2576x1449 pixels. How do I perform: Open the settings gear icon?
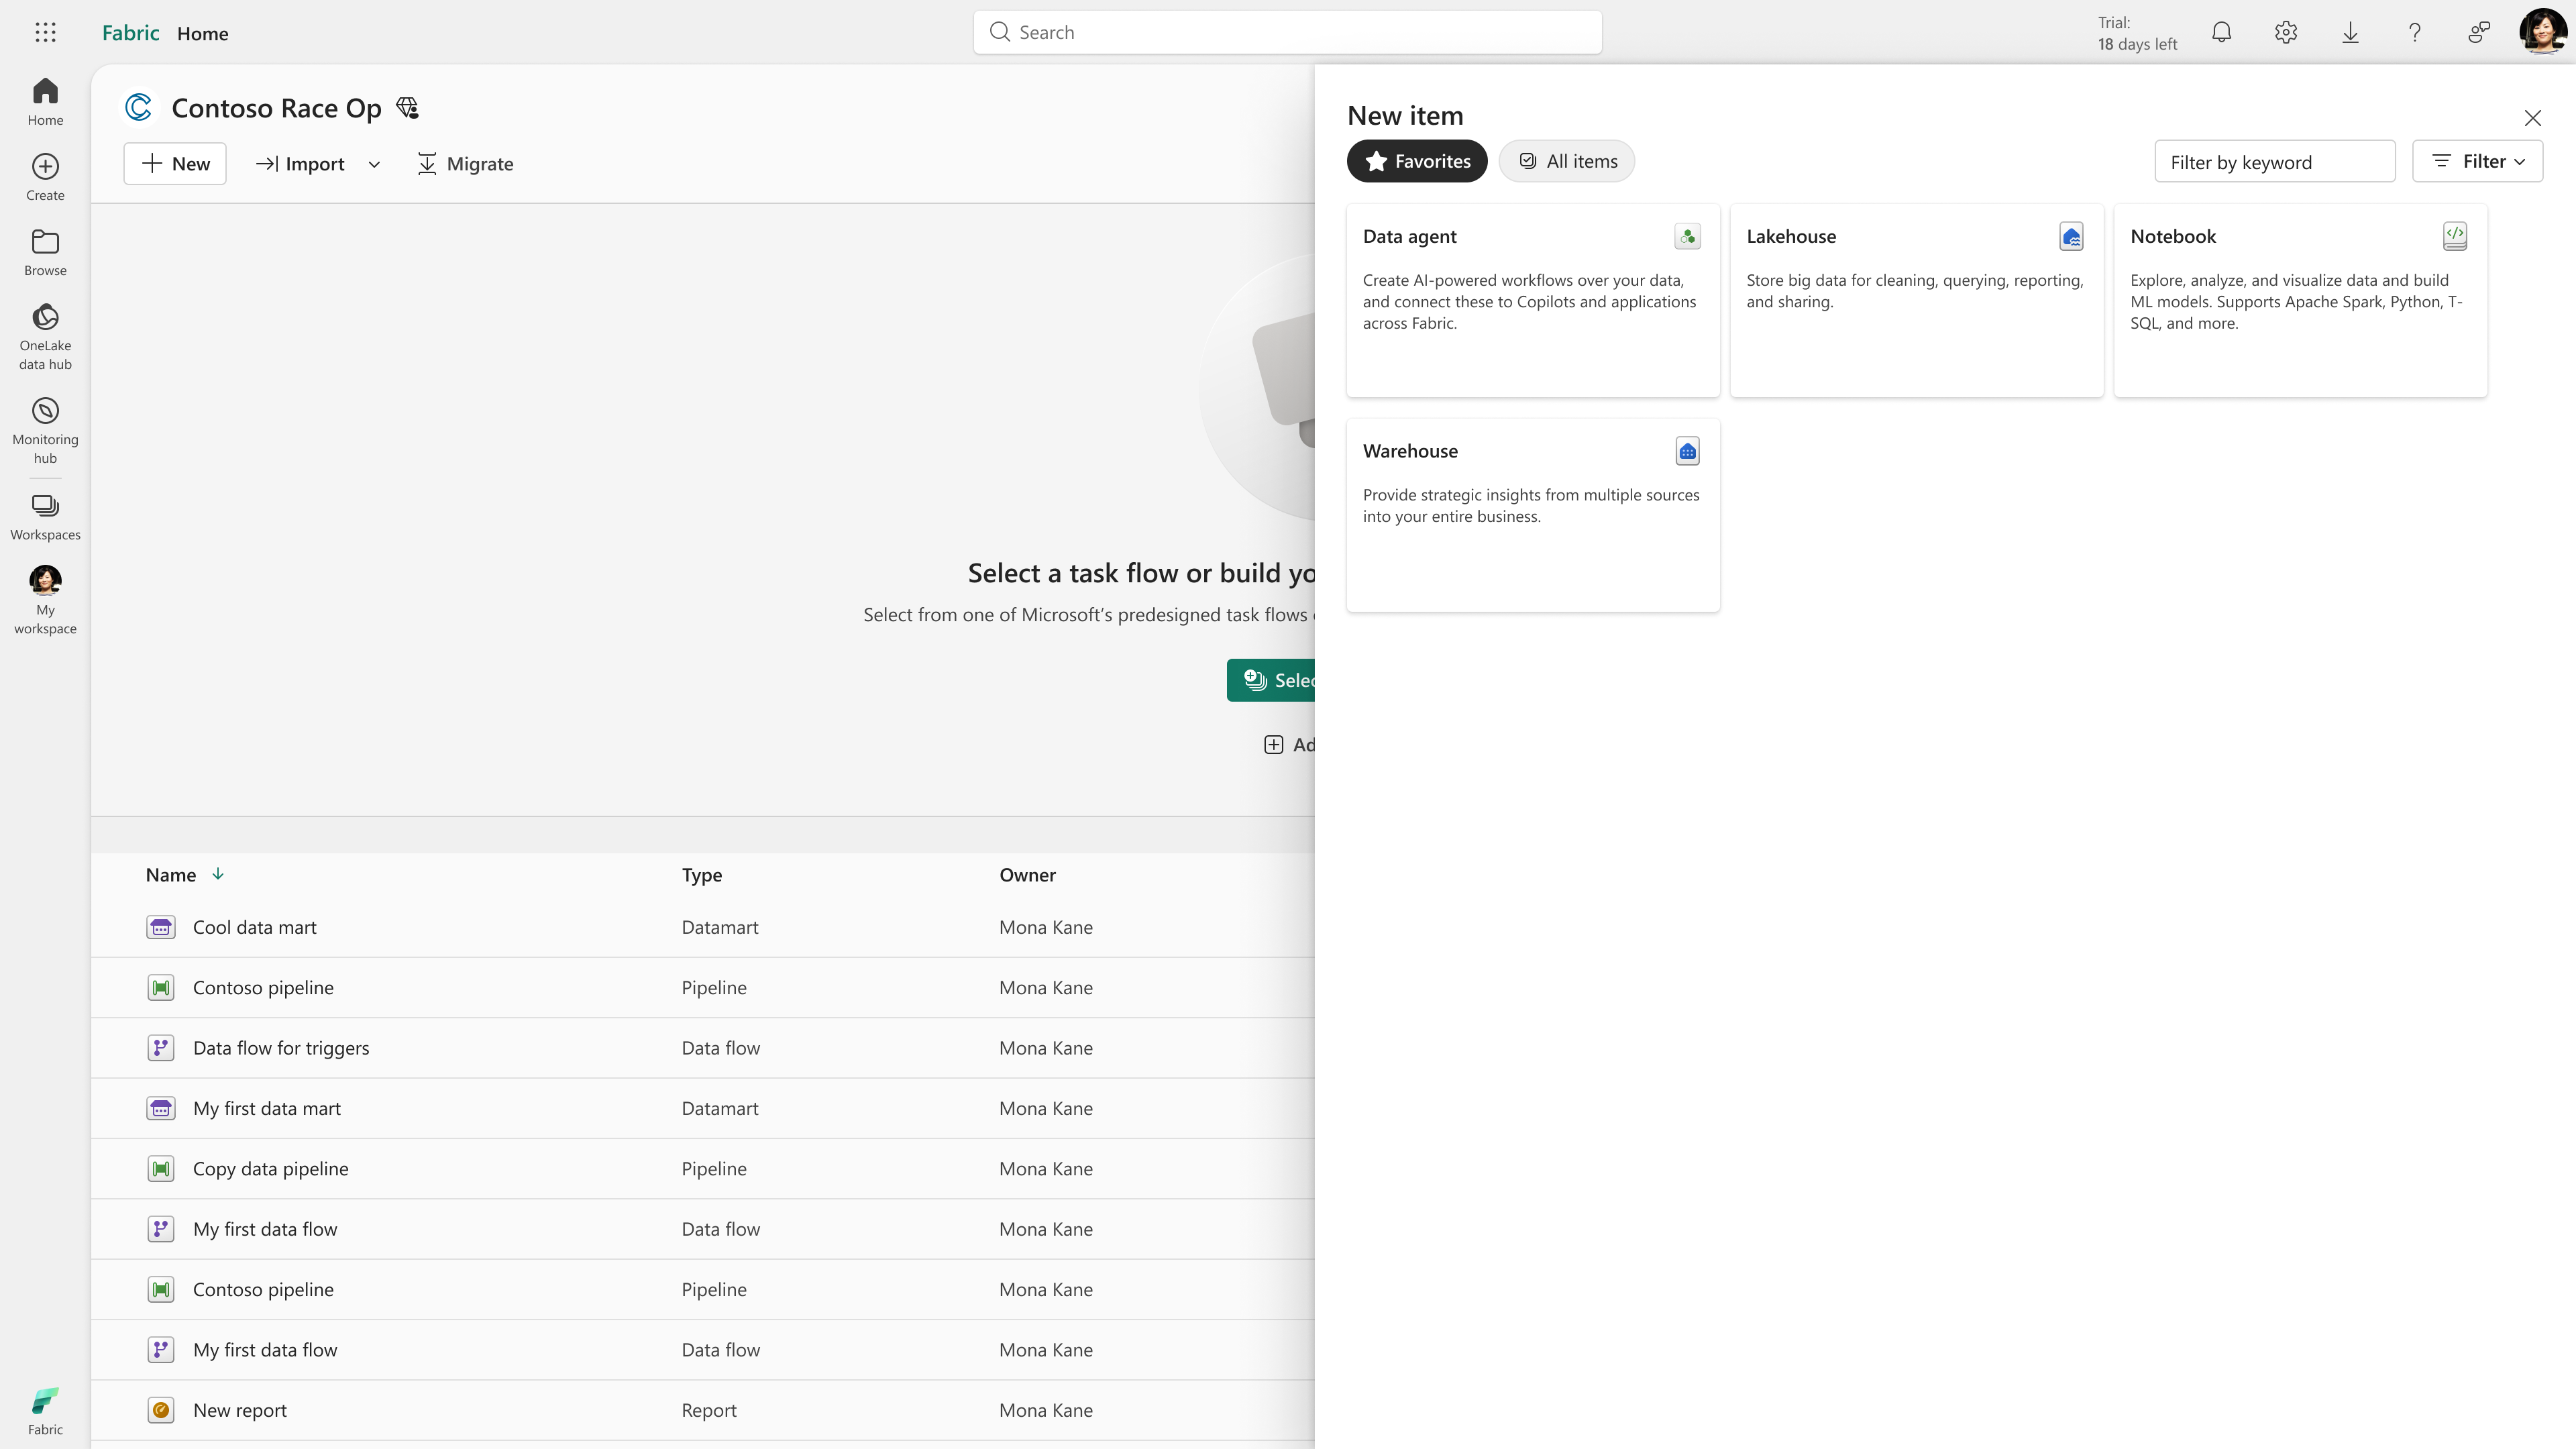pyautogui.click(x=2285, y=32)
